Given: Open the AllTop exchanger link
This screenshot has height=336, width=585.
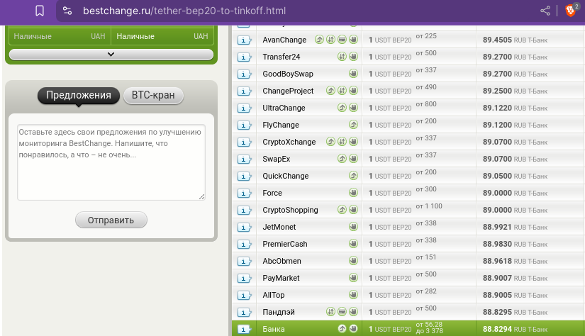Looking at the screenshot, I should 274,296.
